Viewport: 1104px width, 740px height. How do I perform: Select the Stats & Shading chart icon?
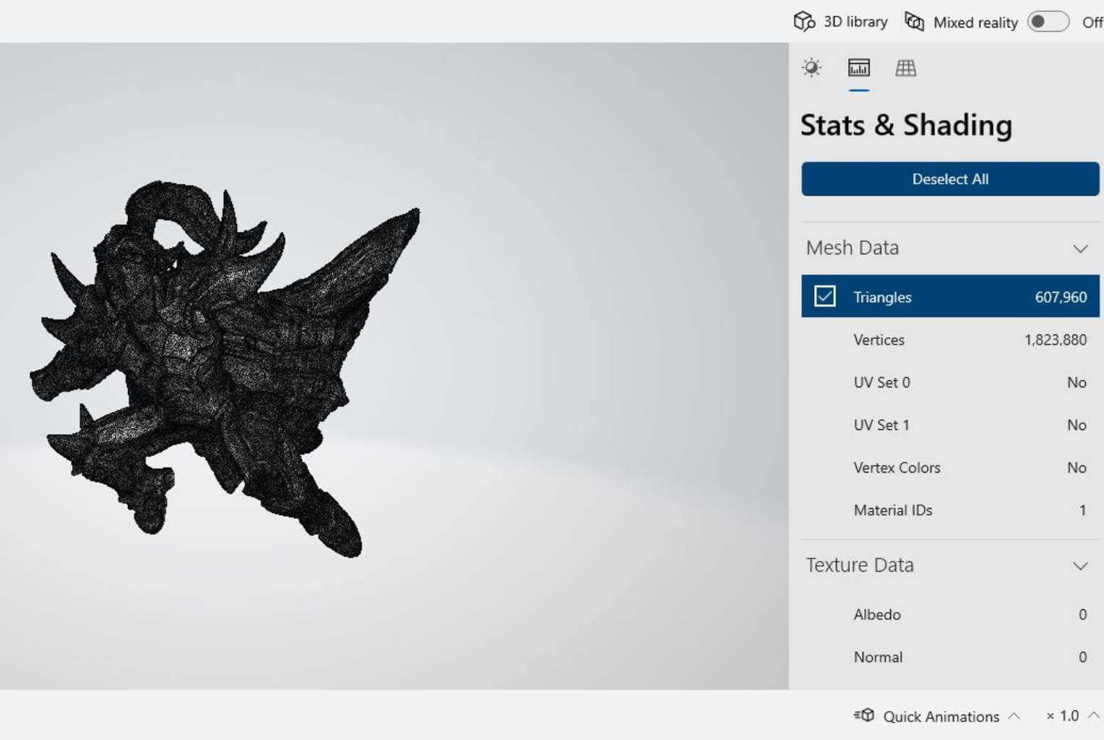(x=858, y=68)
